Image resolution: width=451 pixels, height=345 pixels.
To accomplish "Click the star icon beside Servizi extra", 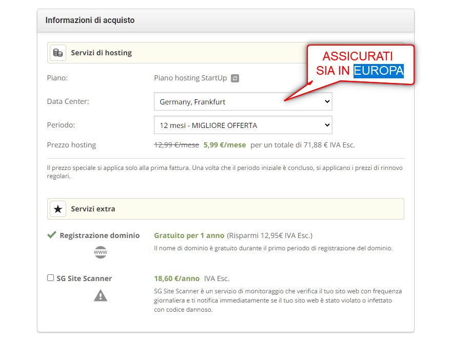I will tap(58, 209).
